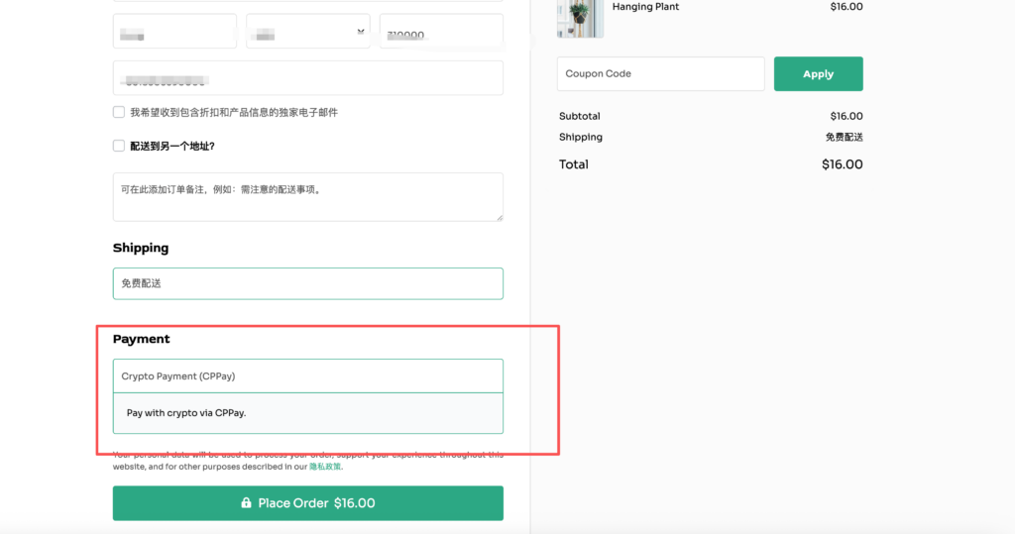
Task: Click into the order notes textarea
Action: tap(307, 197)
